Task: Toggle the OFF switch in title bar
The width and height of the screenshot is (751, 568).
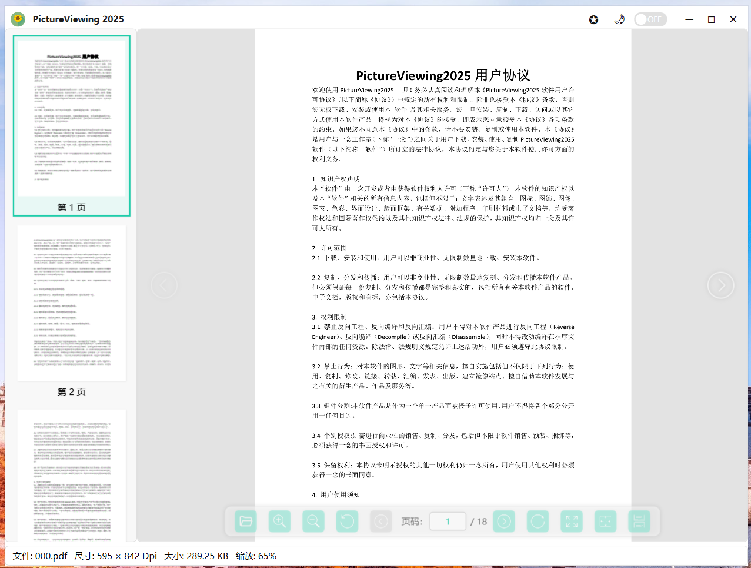Action: pyautogui.click(x=650, y=19)
